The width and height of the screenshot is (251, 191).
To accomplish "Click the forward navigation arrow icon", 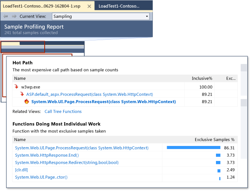I will (x=14, y=16).
